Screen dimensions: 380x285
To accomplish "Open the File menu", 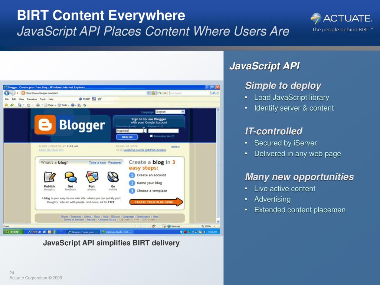I will pos(7,99).
